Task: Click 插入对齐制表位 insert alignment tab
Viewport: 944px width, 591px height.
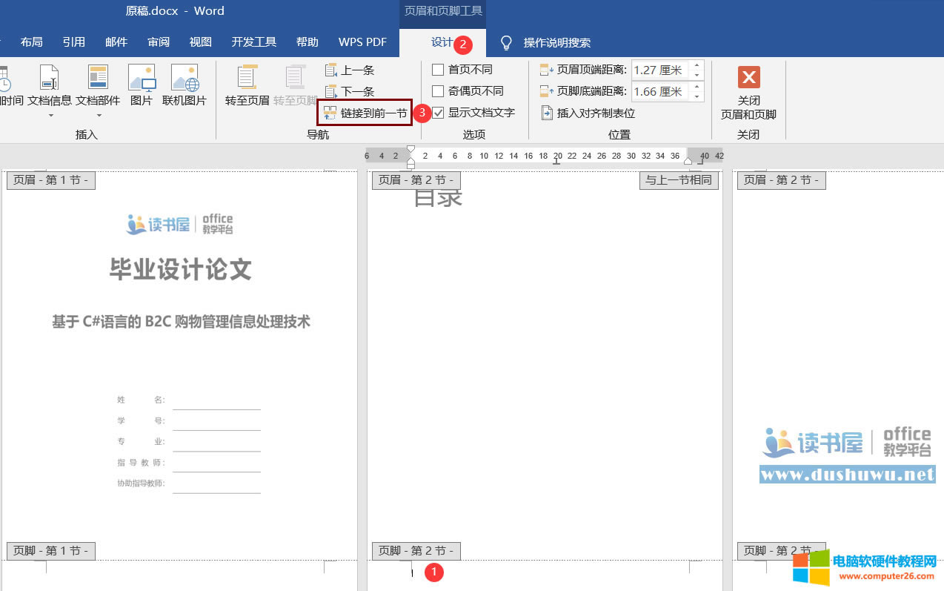Action: (x=588, y=113)
